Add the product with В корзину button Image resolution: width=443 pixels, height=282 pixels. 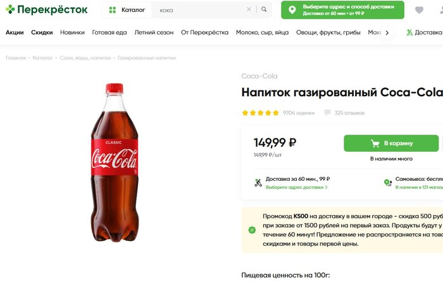(x=390, y=143)
